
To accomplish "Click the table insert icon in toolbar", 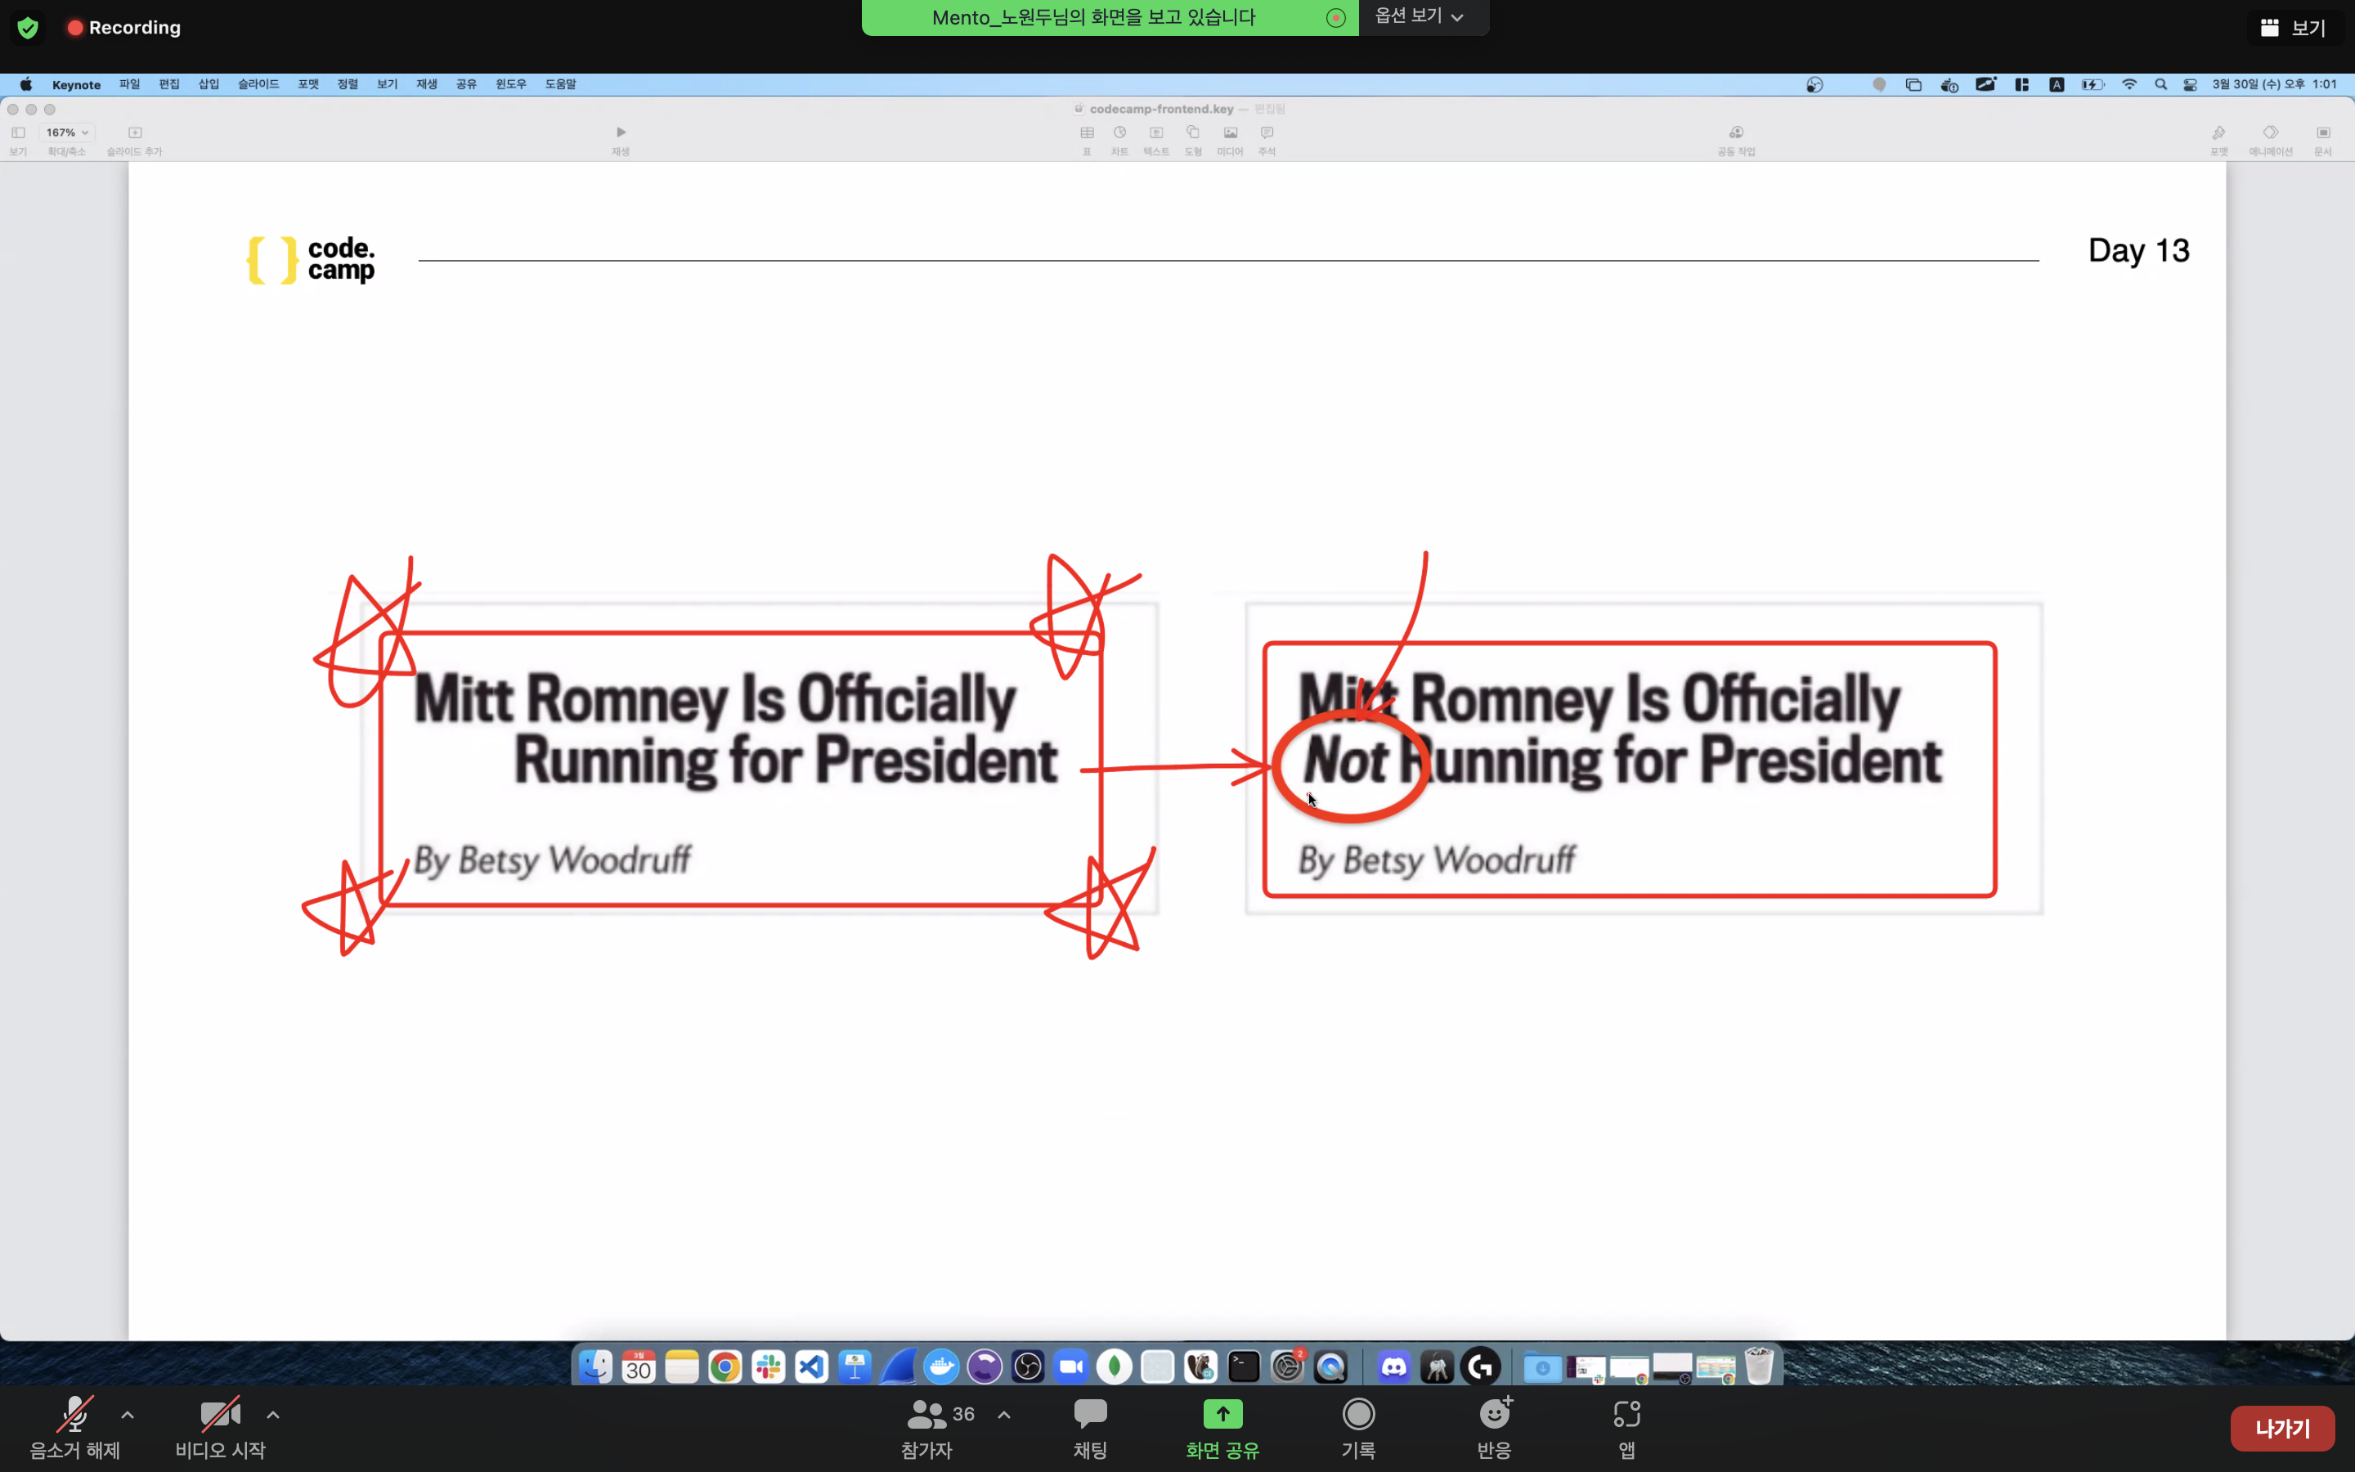I will (1087, 132).
